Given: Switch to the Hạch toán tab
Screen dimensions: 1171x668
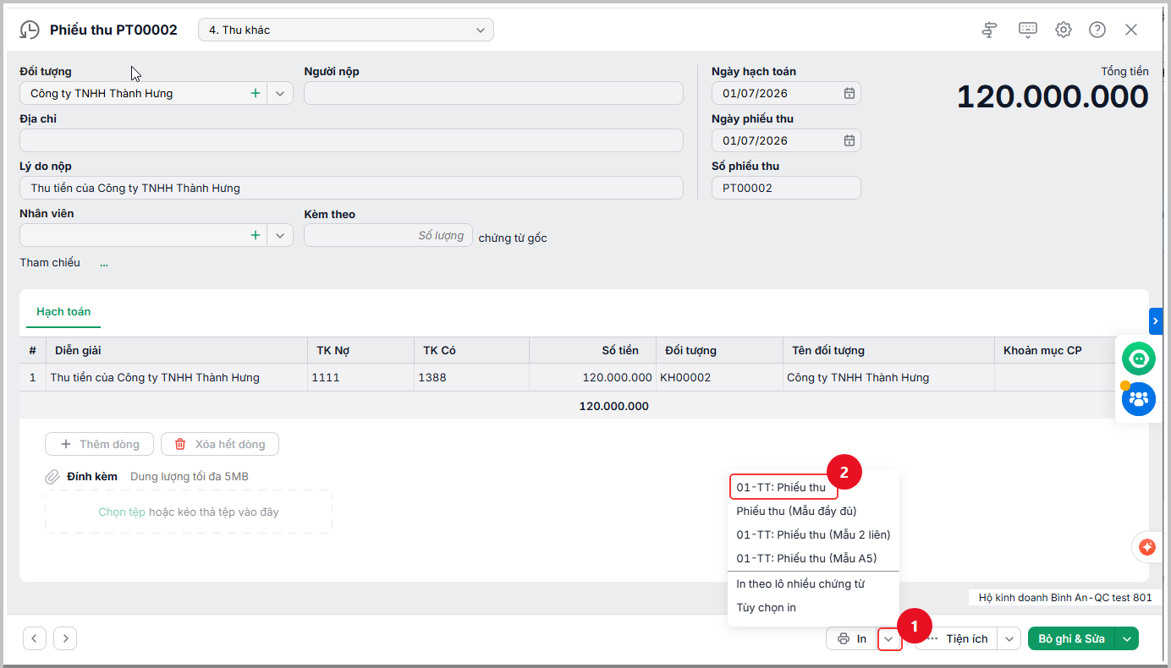Looking at the screenshot, I should coord(63,311).
